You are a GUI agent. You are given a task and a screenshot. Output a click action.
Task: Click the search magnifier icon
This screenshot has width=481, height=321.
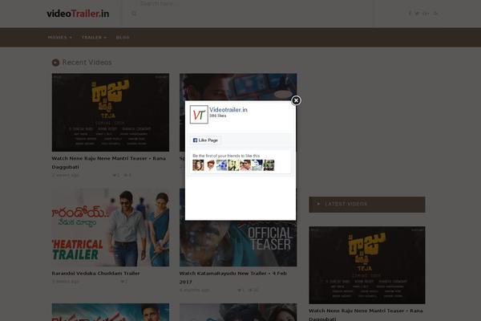click(x=134, y=14)
